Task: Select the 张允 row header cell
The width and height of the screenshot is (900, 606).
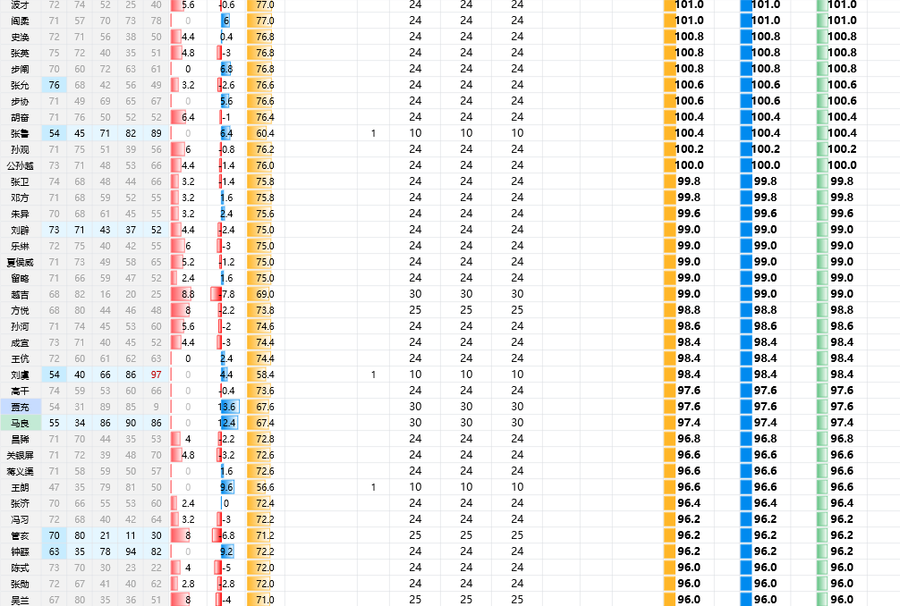Action: 20,85
